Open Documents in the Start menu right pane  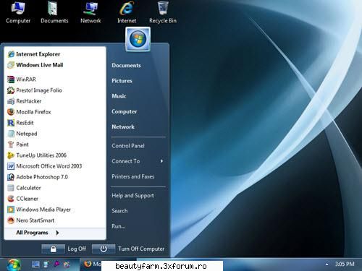click(126, 66)
